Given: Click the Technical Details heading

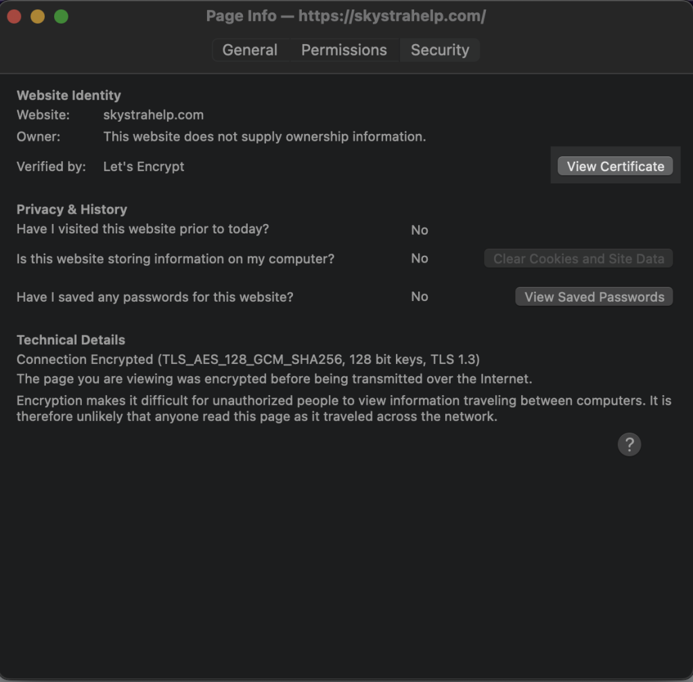Looking at the screenshot, I should (x=70, y=340).
